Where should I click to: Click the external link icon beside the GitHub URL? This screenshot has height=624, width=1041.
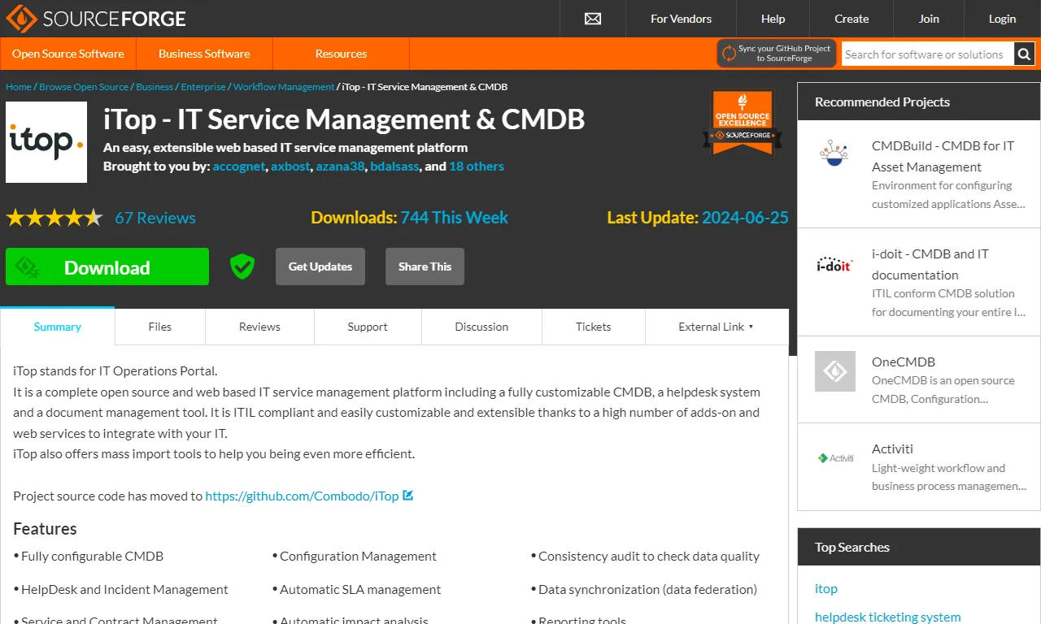tap(408, 495)
